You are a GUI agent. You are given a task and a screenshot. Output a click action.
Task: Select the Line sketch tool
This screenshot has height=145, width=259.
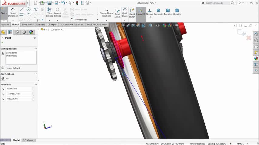pyautogui.click(x=21, y=9)
